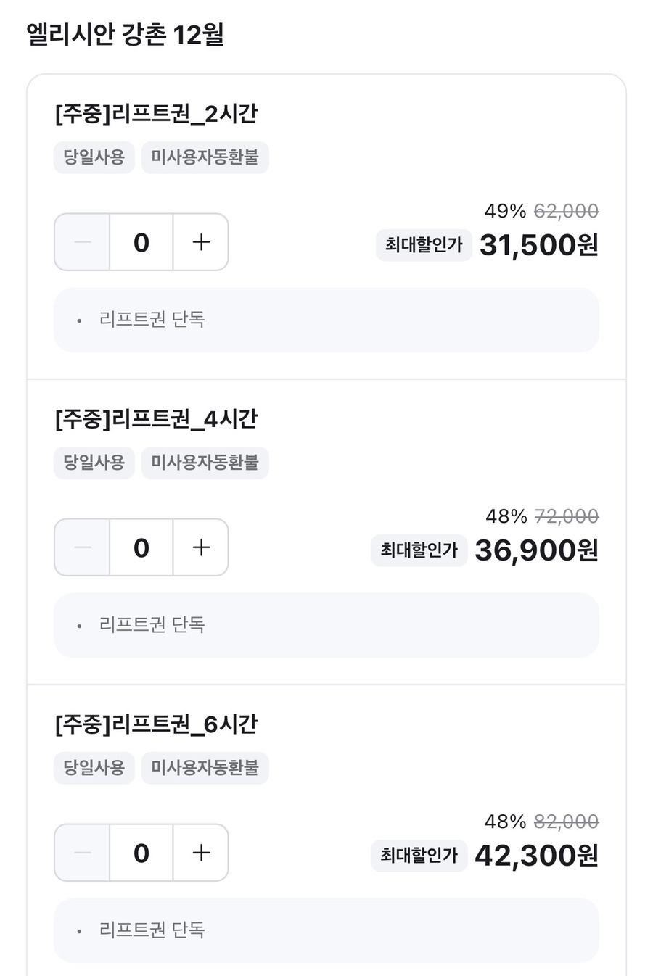The image size is (653, 976).
Task: Tap 당일사용 tag under 4시간 ticket
Action: (94, 462)
